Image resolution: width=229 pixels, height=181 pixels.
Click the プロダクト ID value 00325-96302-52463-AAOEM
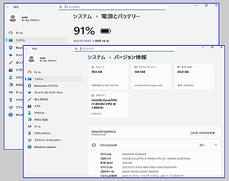tap(140, 171)
